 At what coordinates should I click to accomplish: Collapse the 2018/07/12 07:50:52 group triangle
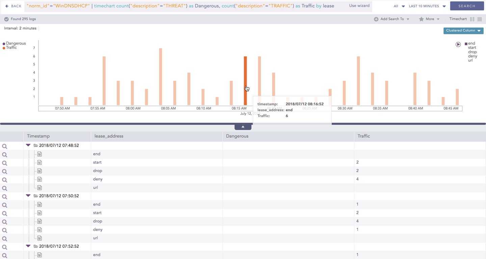(x=28, y=196)
